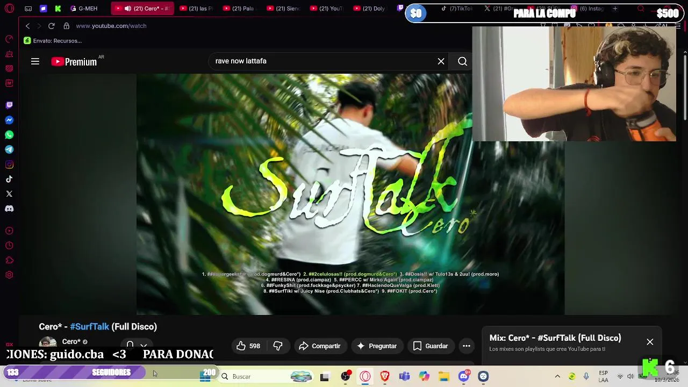Toggle the notification bell for Cero*
This screenshot has height=387, width=688.
pos(130,345)
